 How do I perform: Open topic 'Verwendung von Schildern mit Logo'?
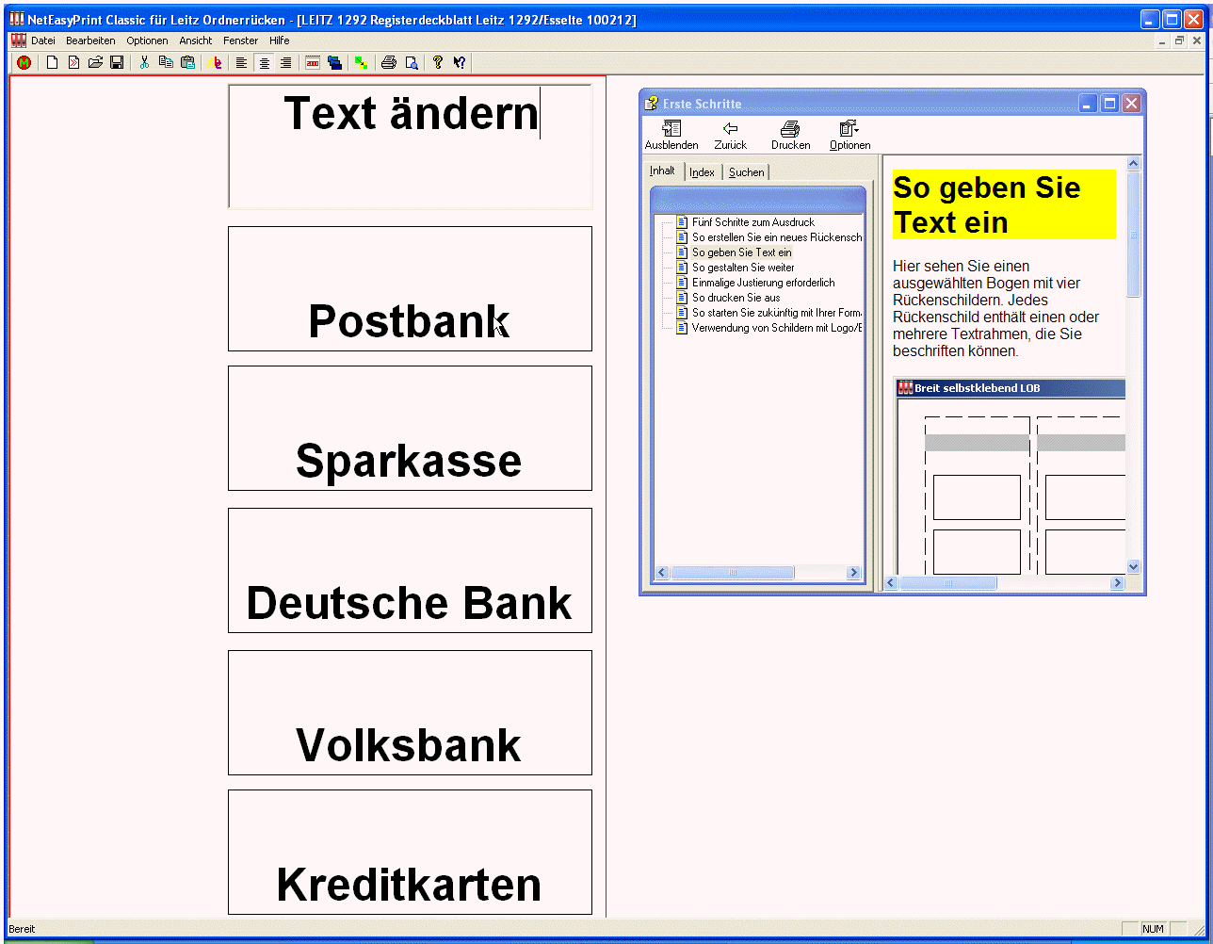tap(777, 328)
